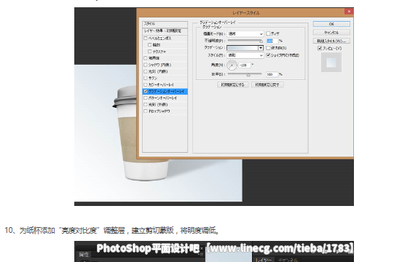The width and height of the screenshot is (394, 262).
Task: Enable the Texture (テクスチャ) checkbox
Action: point(150,51)
